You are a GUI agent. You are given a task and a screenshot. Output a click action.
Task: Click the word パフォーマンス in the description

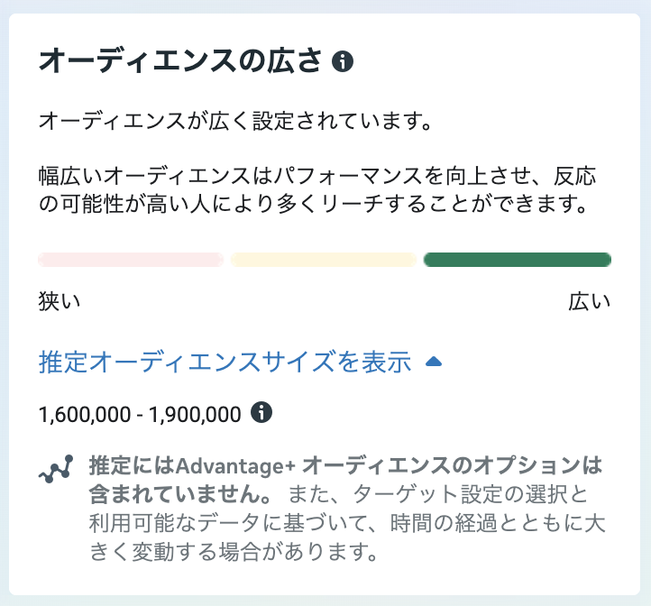(381, 173)
